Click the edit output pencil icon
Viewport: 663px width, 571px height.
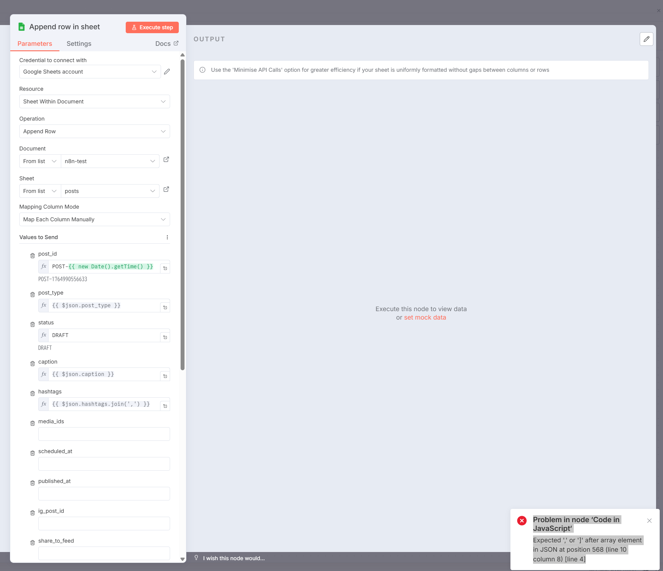[x=646, y=39]
